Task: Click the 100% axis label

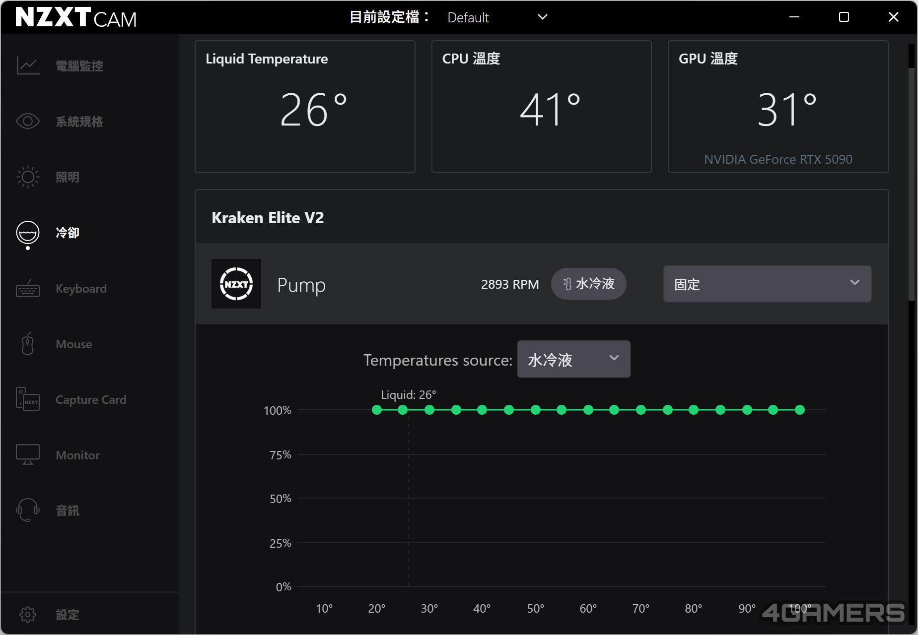Action: pos(278,410)
